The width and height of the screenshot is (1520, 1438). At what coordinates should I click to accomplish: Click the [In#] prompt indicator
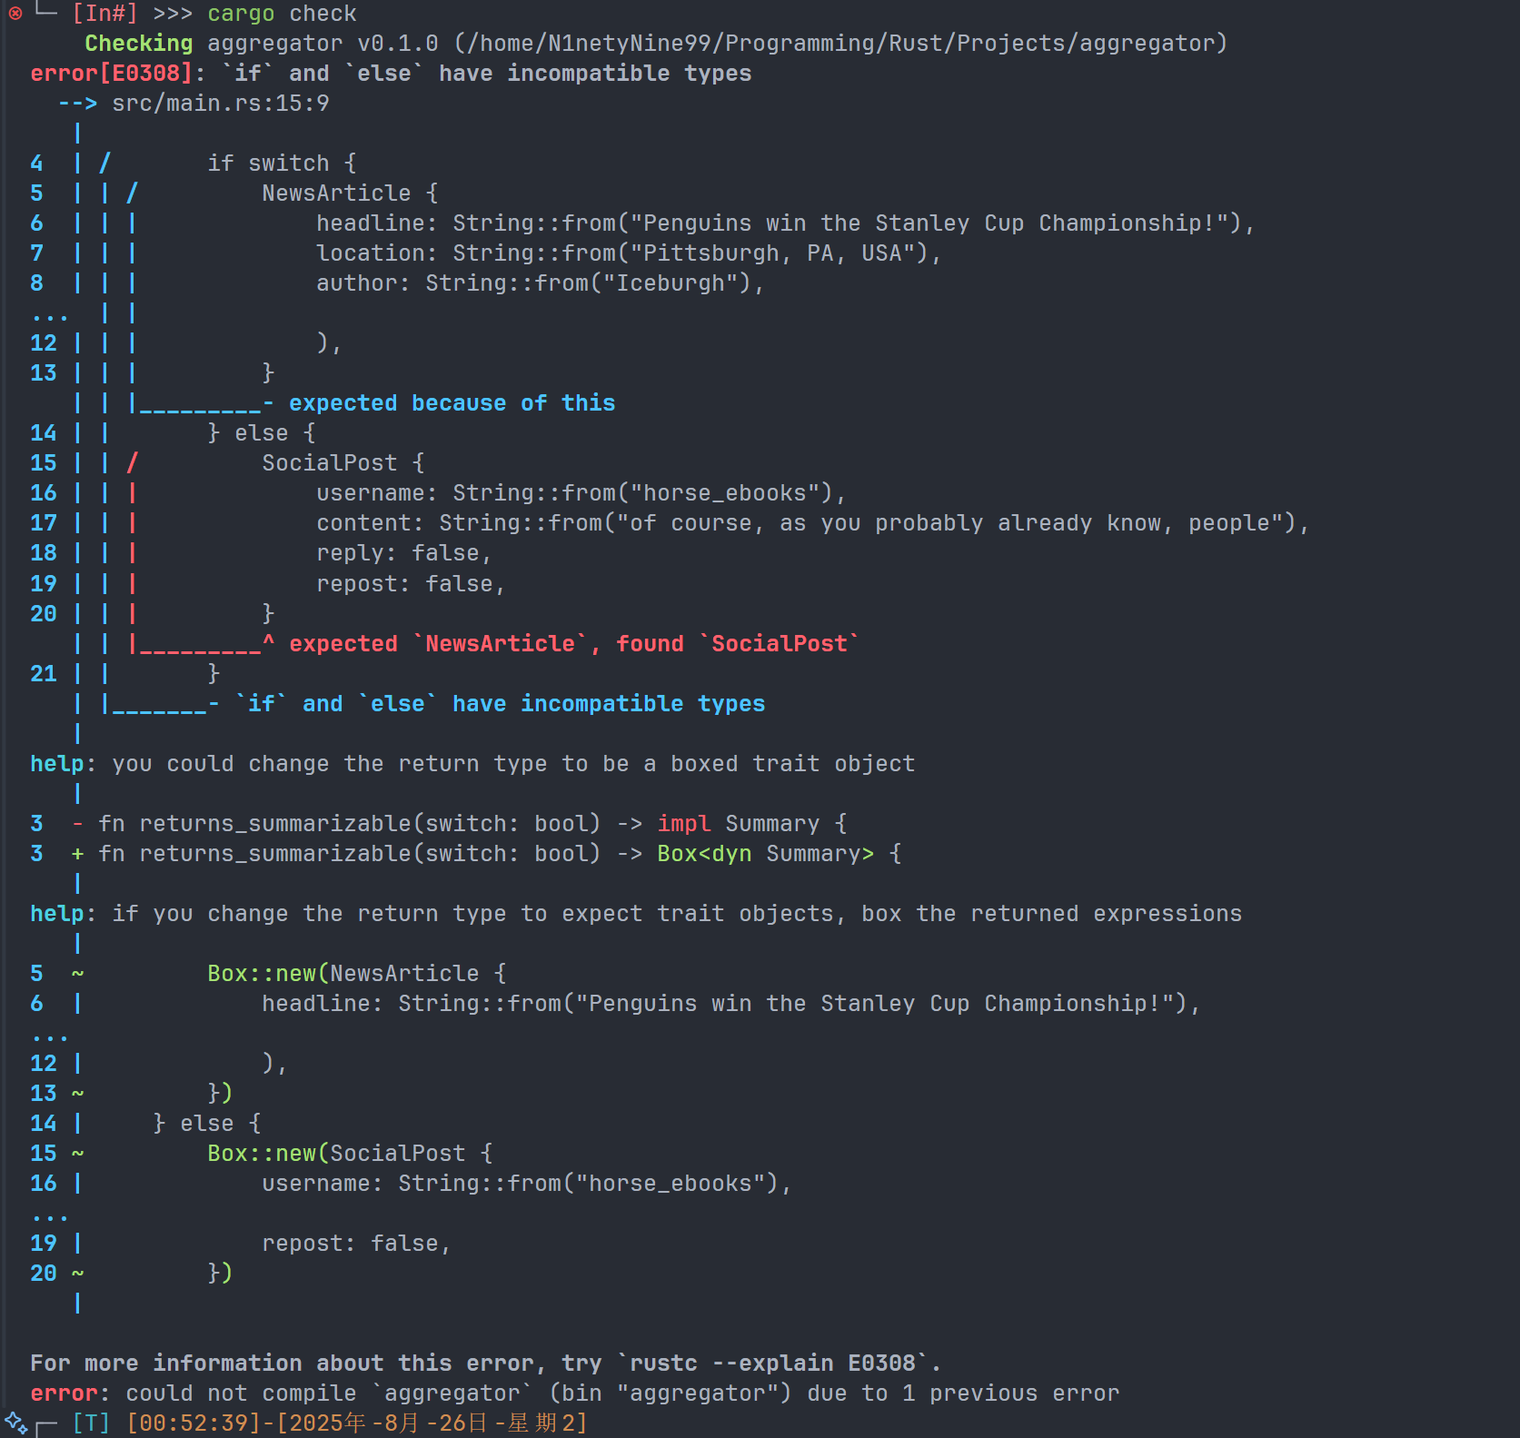[104, 14]
